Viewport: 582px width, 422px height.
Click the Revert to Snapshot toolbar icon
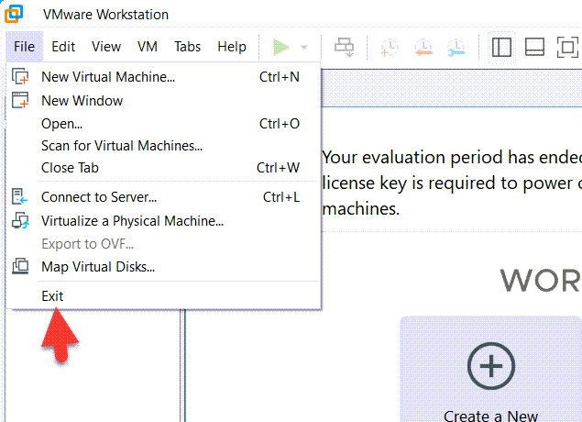[x=423, y=47]
